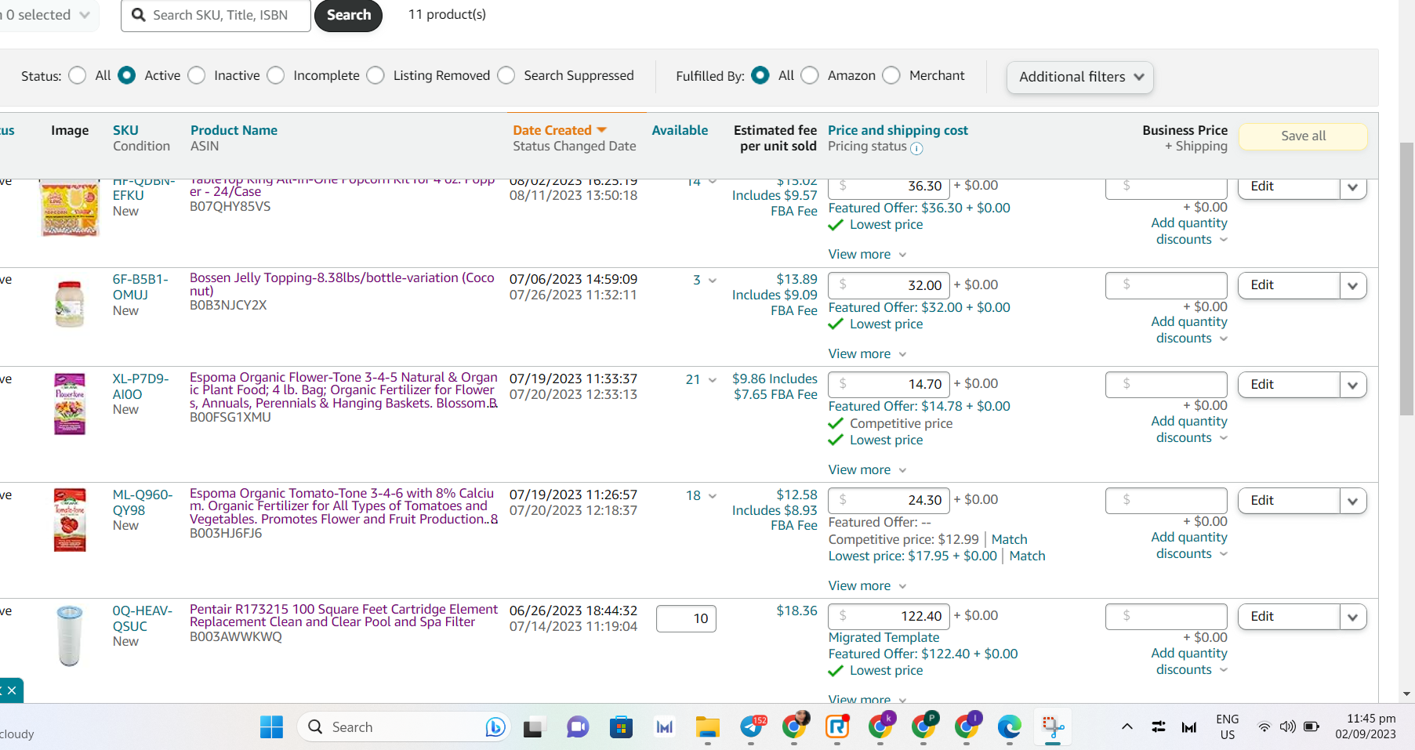Open Edit dropdown arrow for Pentair filter

(x=1352, y=617)
